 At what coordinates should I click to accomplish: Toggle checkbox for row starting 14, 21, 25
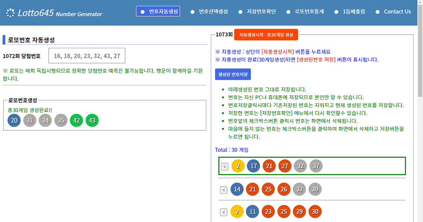[x=223, y=190]
